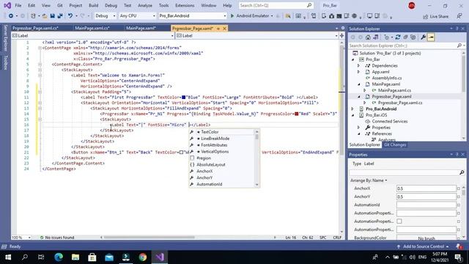Open Properties wrench in Solution Explorer
The width and height of the screenshot is (469, 264).
(423, 37)
